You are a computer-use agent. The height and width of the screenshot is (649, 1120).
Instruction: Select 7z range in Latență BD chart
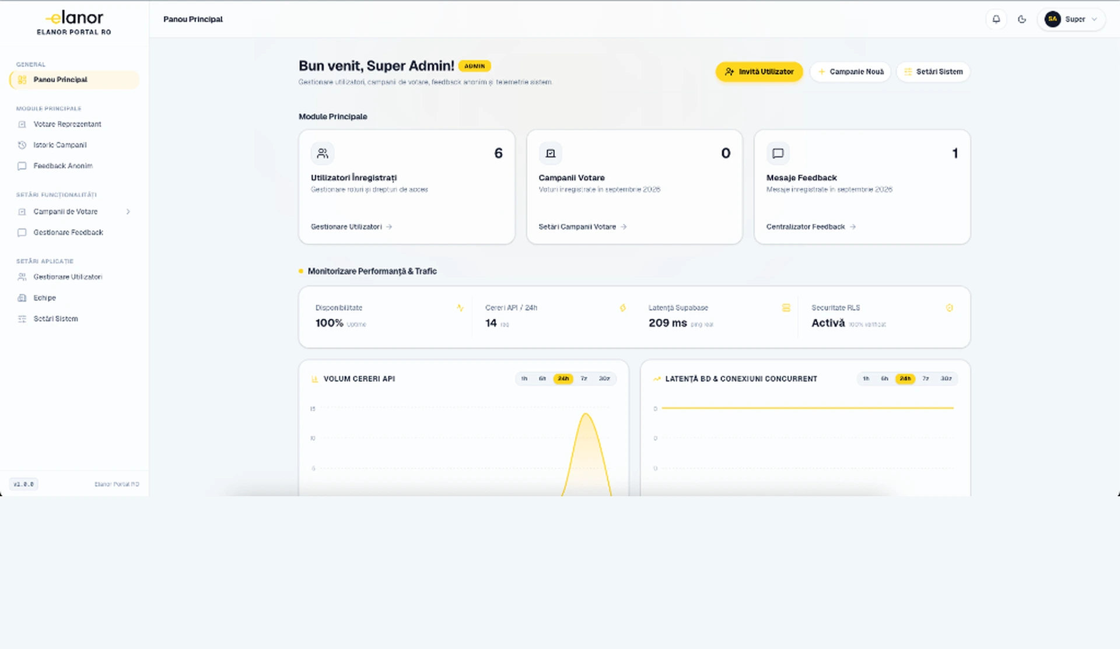pos(926,379)
